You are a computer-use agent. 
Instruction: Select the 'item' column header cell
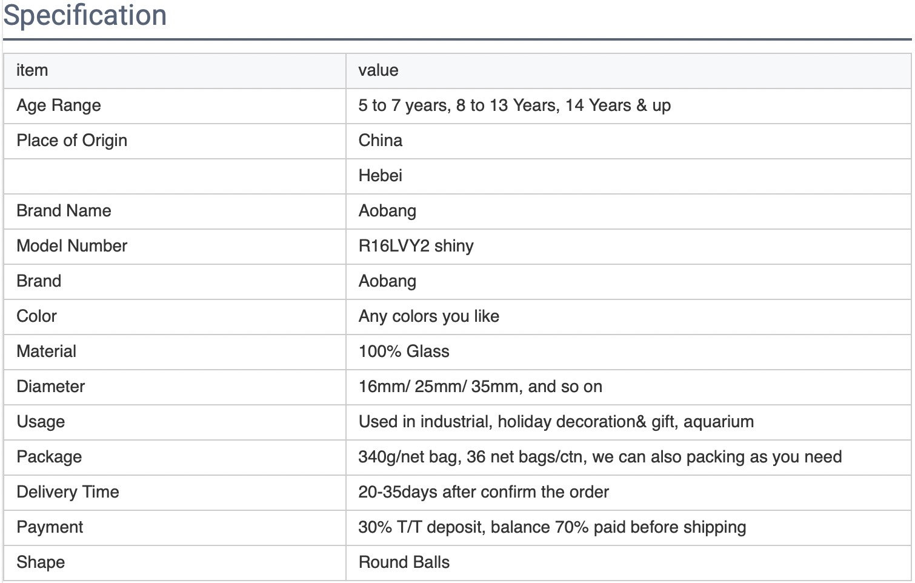(175, 71)
